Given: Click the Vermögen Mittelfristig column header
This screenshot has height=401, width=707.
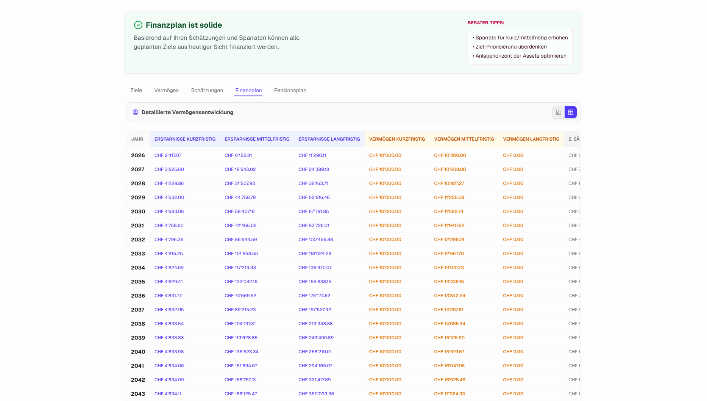Looking at the screenshot, I should pyautogui.click(x=464, y=139).
